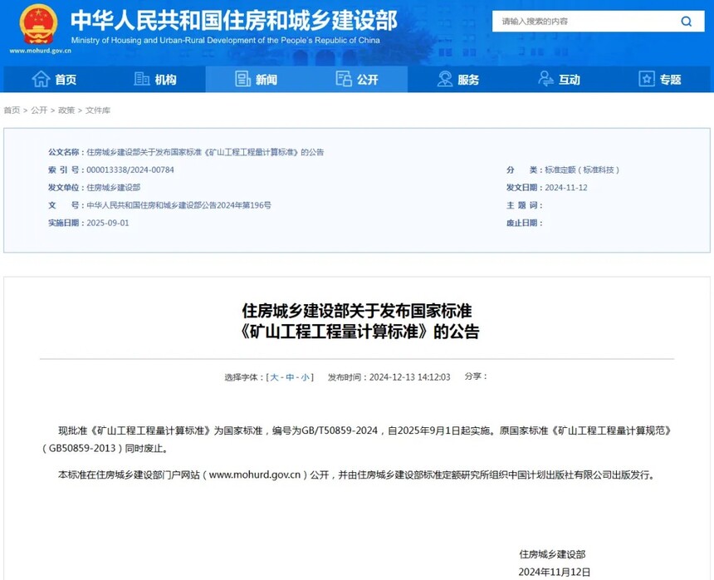Viewport: 714px width, 580px height.
Task: Click the 发文日期 value 2024-11-12
Action: [566, 188]
